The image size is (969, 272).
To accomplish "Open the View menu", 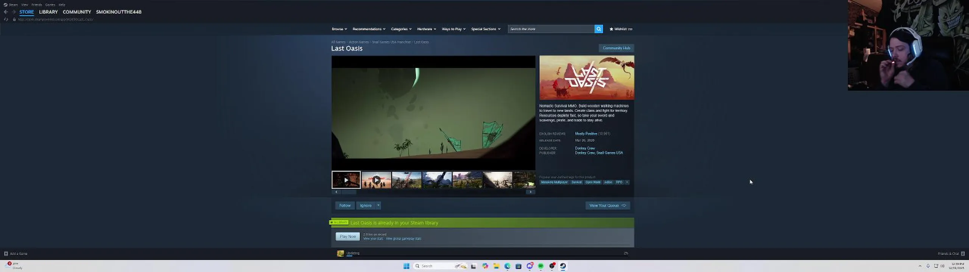I will pyautogui.click(x=25, y=5).
